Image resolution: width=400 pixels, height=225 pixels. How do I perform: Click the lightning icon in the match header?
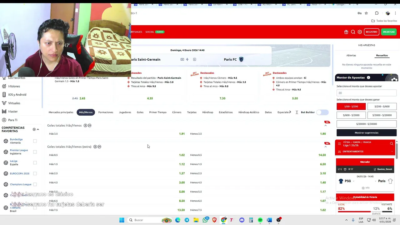point(187,59)
